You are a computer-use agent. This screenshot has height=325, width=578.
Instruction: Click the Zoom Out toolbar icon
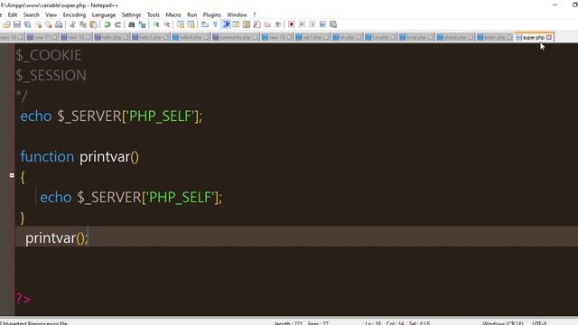click(x=166, y=24)
